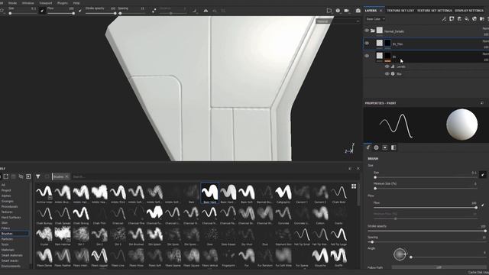Select the Procedurals shelf category
Screen dimensions: 489x275
(x=9, y=206)
